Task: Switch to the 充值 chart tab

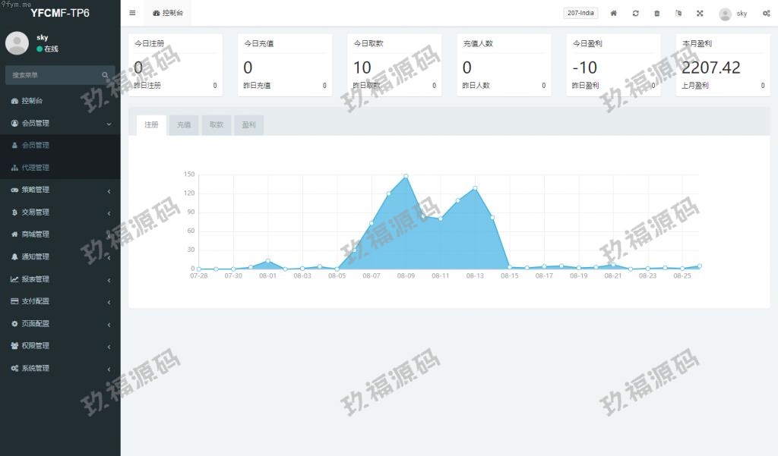Action: (x=184, y=125)
